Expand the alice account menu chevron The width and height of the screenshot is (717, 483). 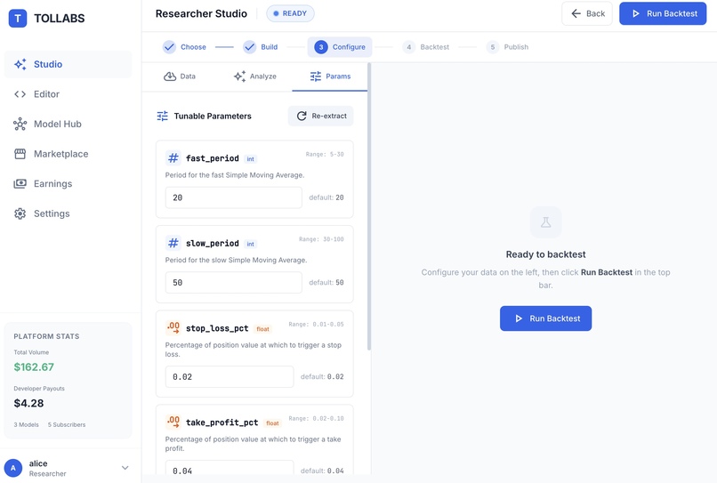click(x=125, y=468)
